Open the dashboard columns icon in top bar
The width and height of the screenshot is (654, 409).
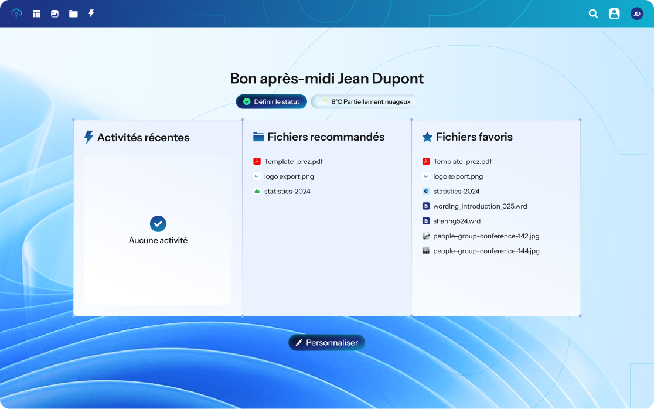point(37,13)
